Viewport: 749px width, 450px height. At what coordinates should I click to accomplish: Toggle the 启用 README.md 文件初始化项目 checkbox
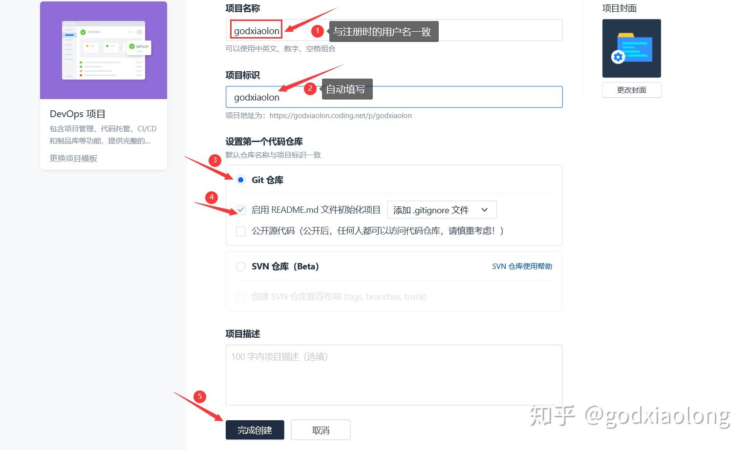(241, 210)
